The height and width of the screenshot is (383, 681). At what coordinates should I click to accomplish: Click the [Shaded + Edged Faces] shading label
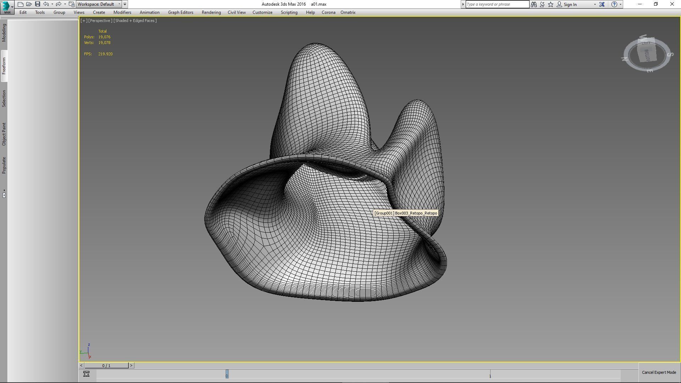pos(135,21)
